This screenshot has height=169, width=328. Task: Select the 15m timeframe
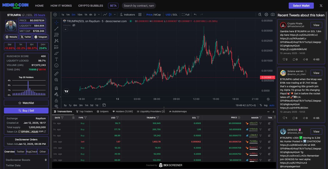pos(80,14)
